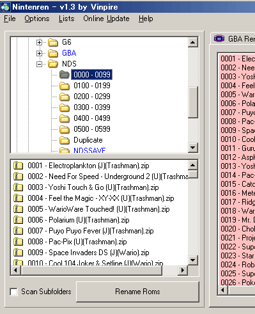Click pink ROM list horizontal scroll left arrow
255x314 pixels.
(x=223, y=290)
